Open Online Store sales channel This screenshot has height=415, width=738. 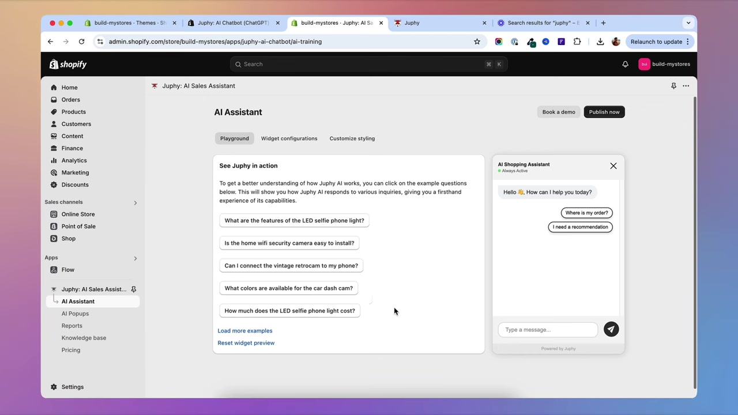click(78, 214)
